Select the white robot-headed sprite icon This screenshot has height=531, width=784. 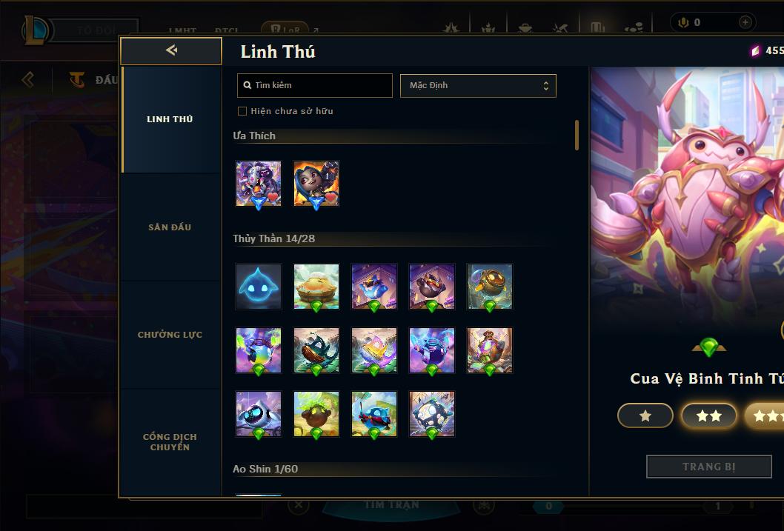259,413
